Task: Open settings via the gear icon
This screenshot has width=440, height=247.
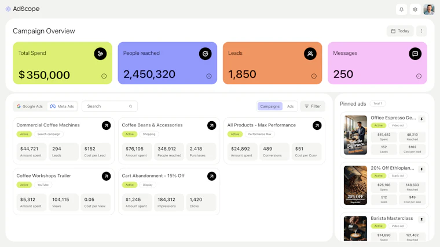Action: (415, 9)
